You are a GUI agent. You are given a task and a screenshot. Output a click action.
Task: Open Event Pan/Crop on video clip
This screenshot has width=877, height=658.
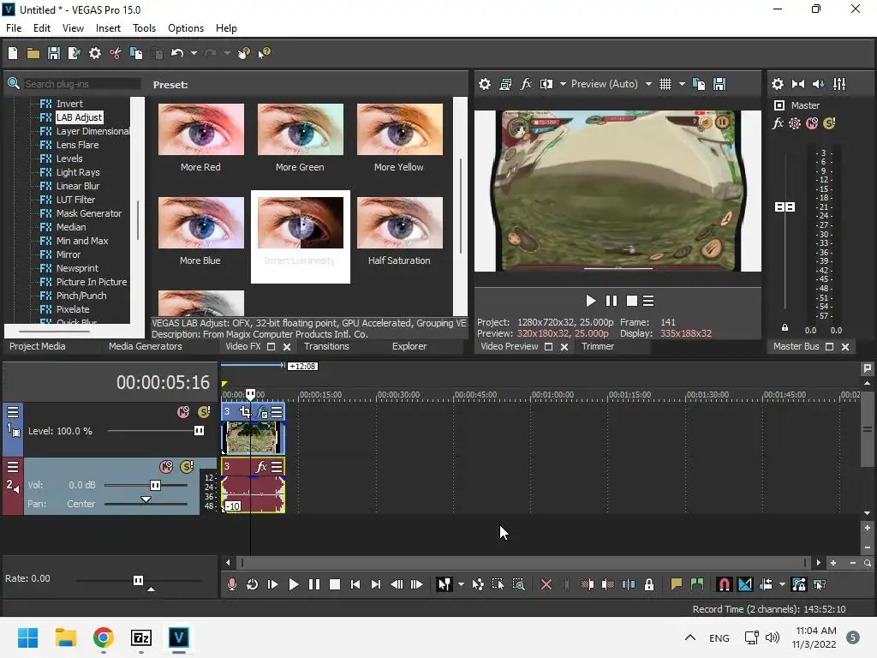pos(245,412)
